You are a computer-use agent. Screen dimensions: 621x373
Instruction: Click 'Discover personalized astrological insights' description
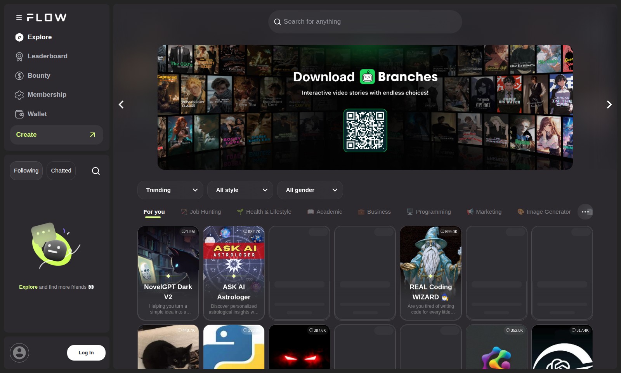click(x=234, y=309)
